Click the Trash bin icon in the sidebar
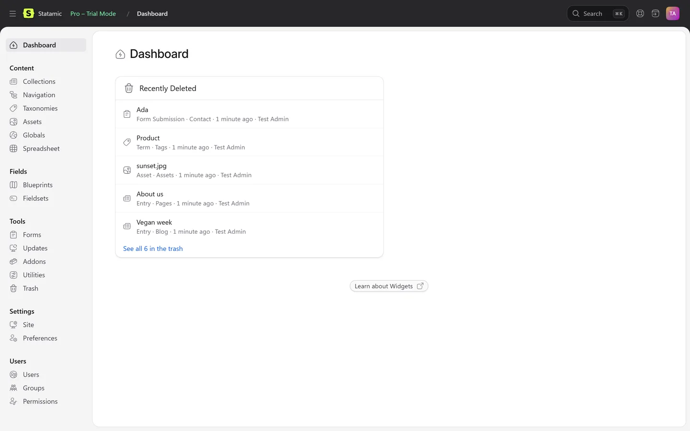Screen dimensions: 690x431 coord(13,288)
